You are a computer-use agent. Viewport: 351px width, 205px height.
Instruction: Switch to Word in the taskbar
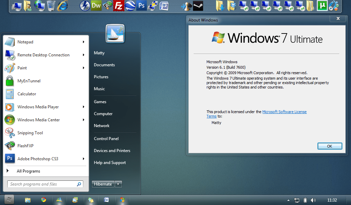[x=106, y=200]
